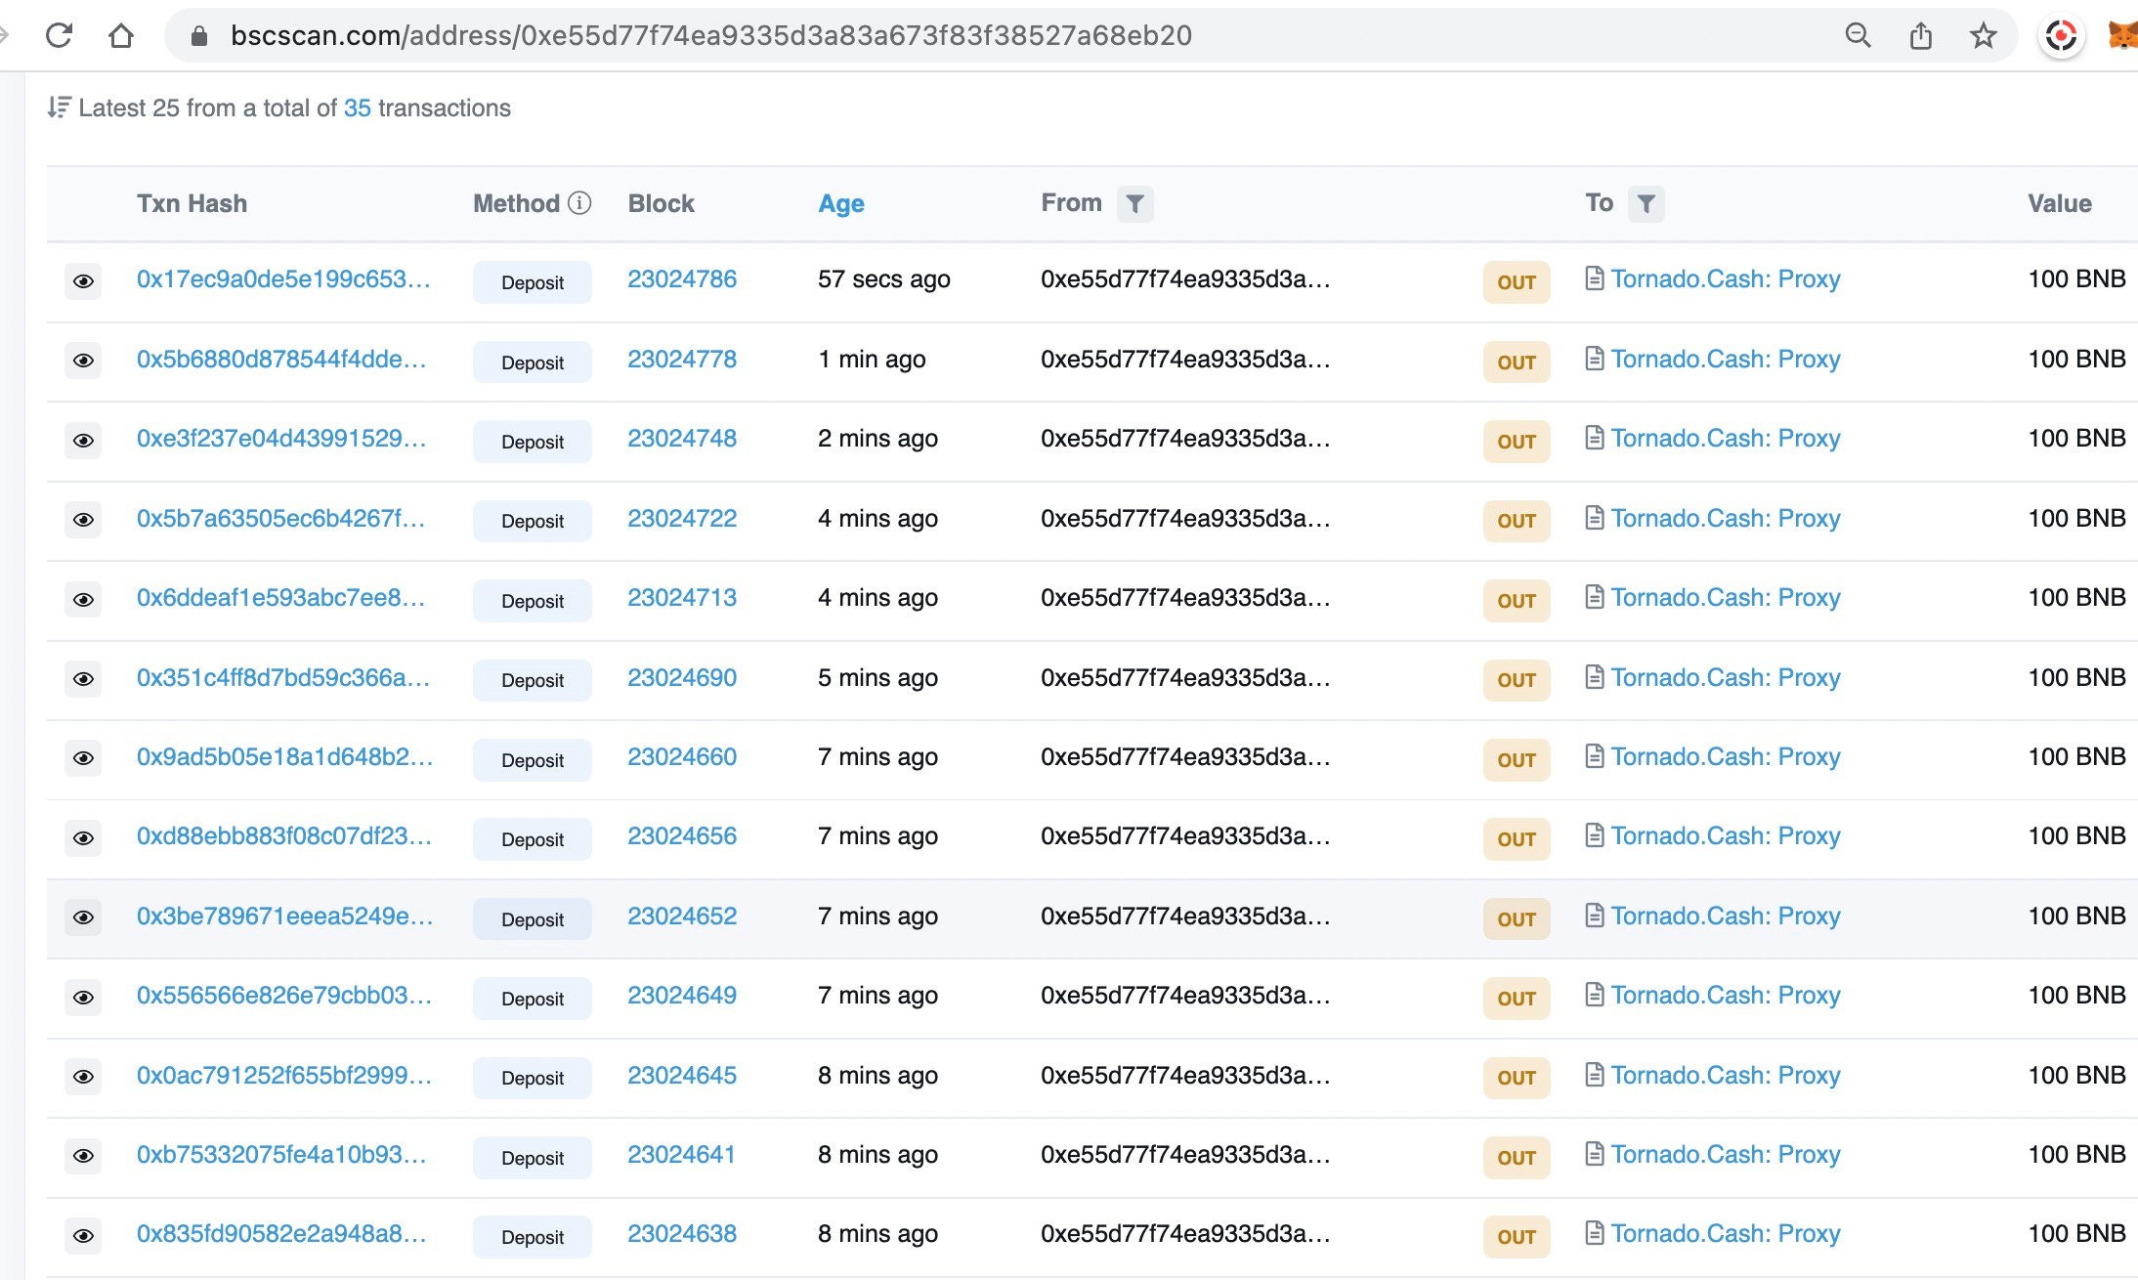The width and height of the screenshot is (2138, 1280).
Task: Toggle eye preview for txn 0x17ec9a0de5e199c653
Action: point(83,281)
